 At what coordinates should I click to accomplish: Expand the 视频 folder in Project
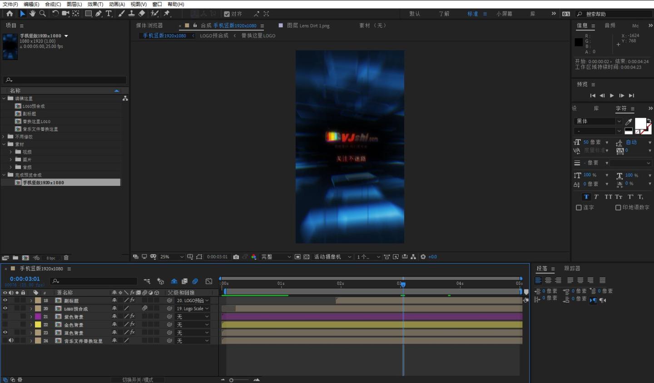(x=11, y=152)
